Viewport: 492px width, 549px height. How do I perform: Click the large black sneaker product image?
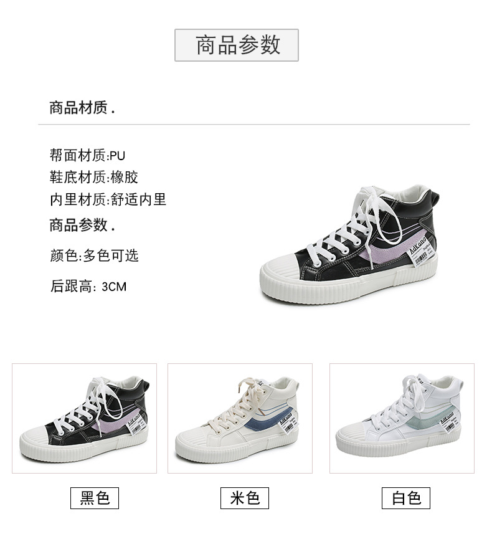coord(349,245)
